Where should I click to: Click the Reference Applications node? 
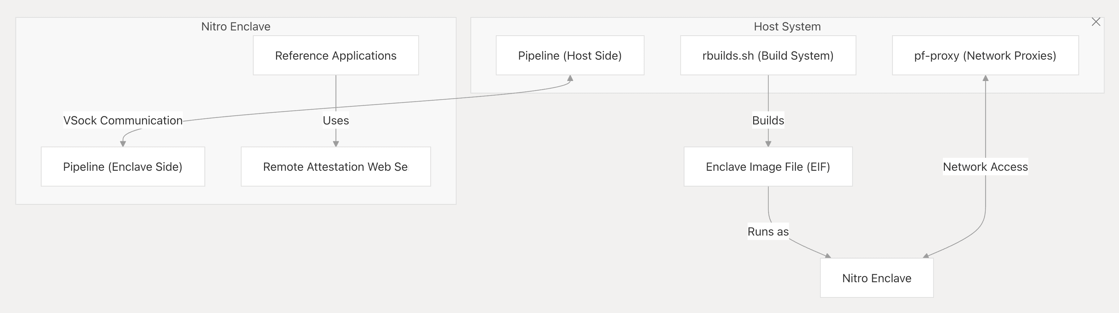(x=335, y=55)
